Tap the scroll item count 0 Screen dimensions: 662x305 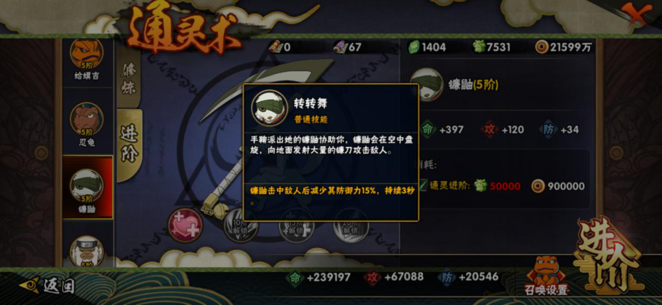pos(280,47)
